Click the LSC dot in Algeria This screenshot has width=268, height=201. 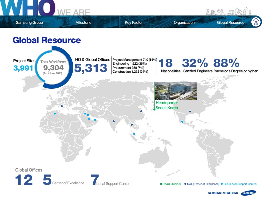(x=55, y=114)
